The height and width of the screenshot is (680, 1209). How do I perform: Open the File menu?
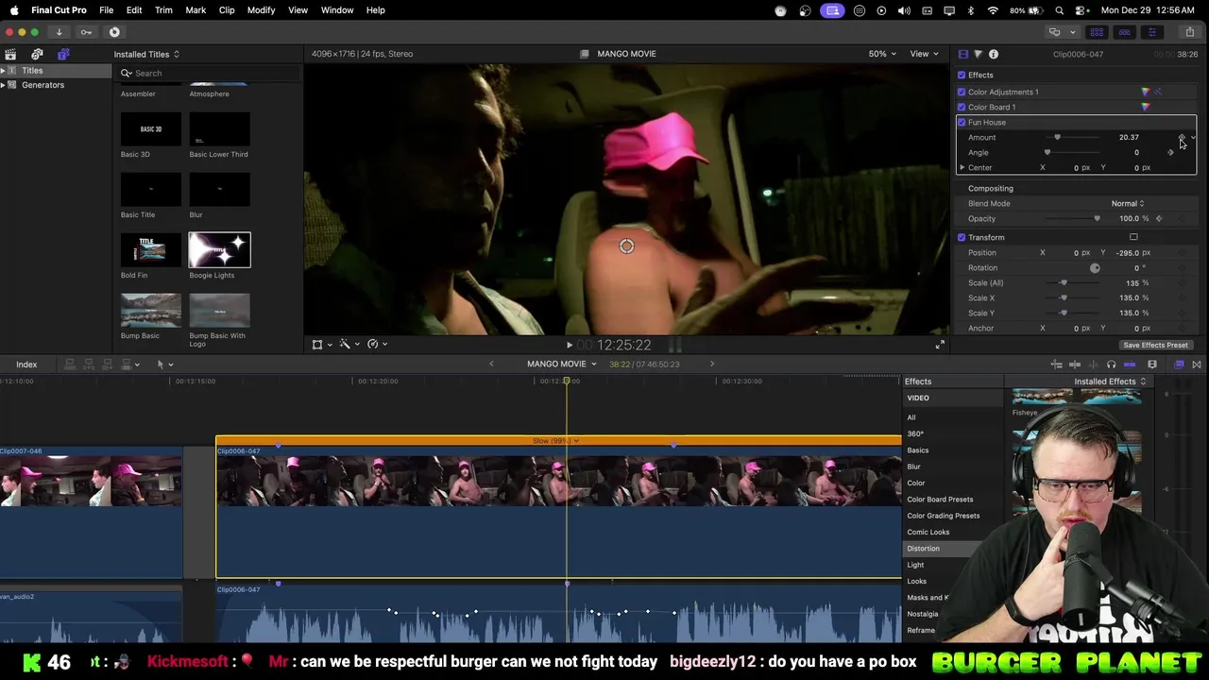point(107,10)
